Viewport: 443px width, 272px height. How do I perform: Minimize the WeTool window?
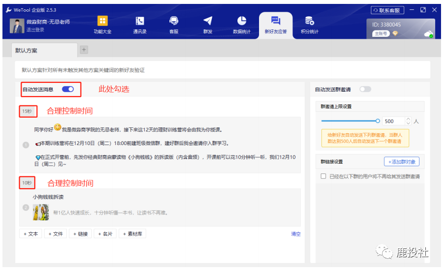pos(412,10)
